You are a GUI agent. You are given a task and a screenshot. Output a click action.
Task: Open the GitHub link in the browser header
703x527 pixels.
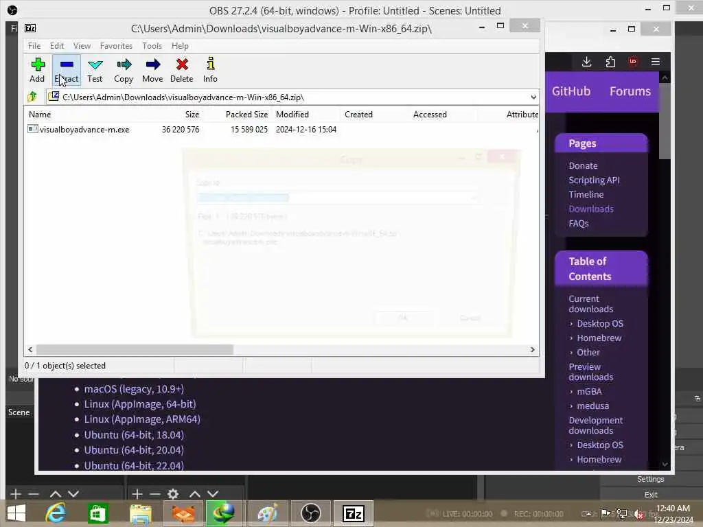coord(571,91)
